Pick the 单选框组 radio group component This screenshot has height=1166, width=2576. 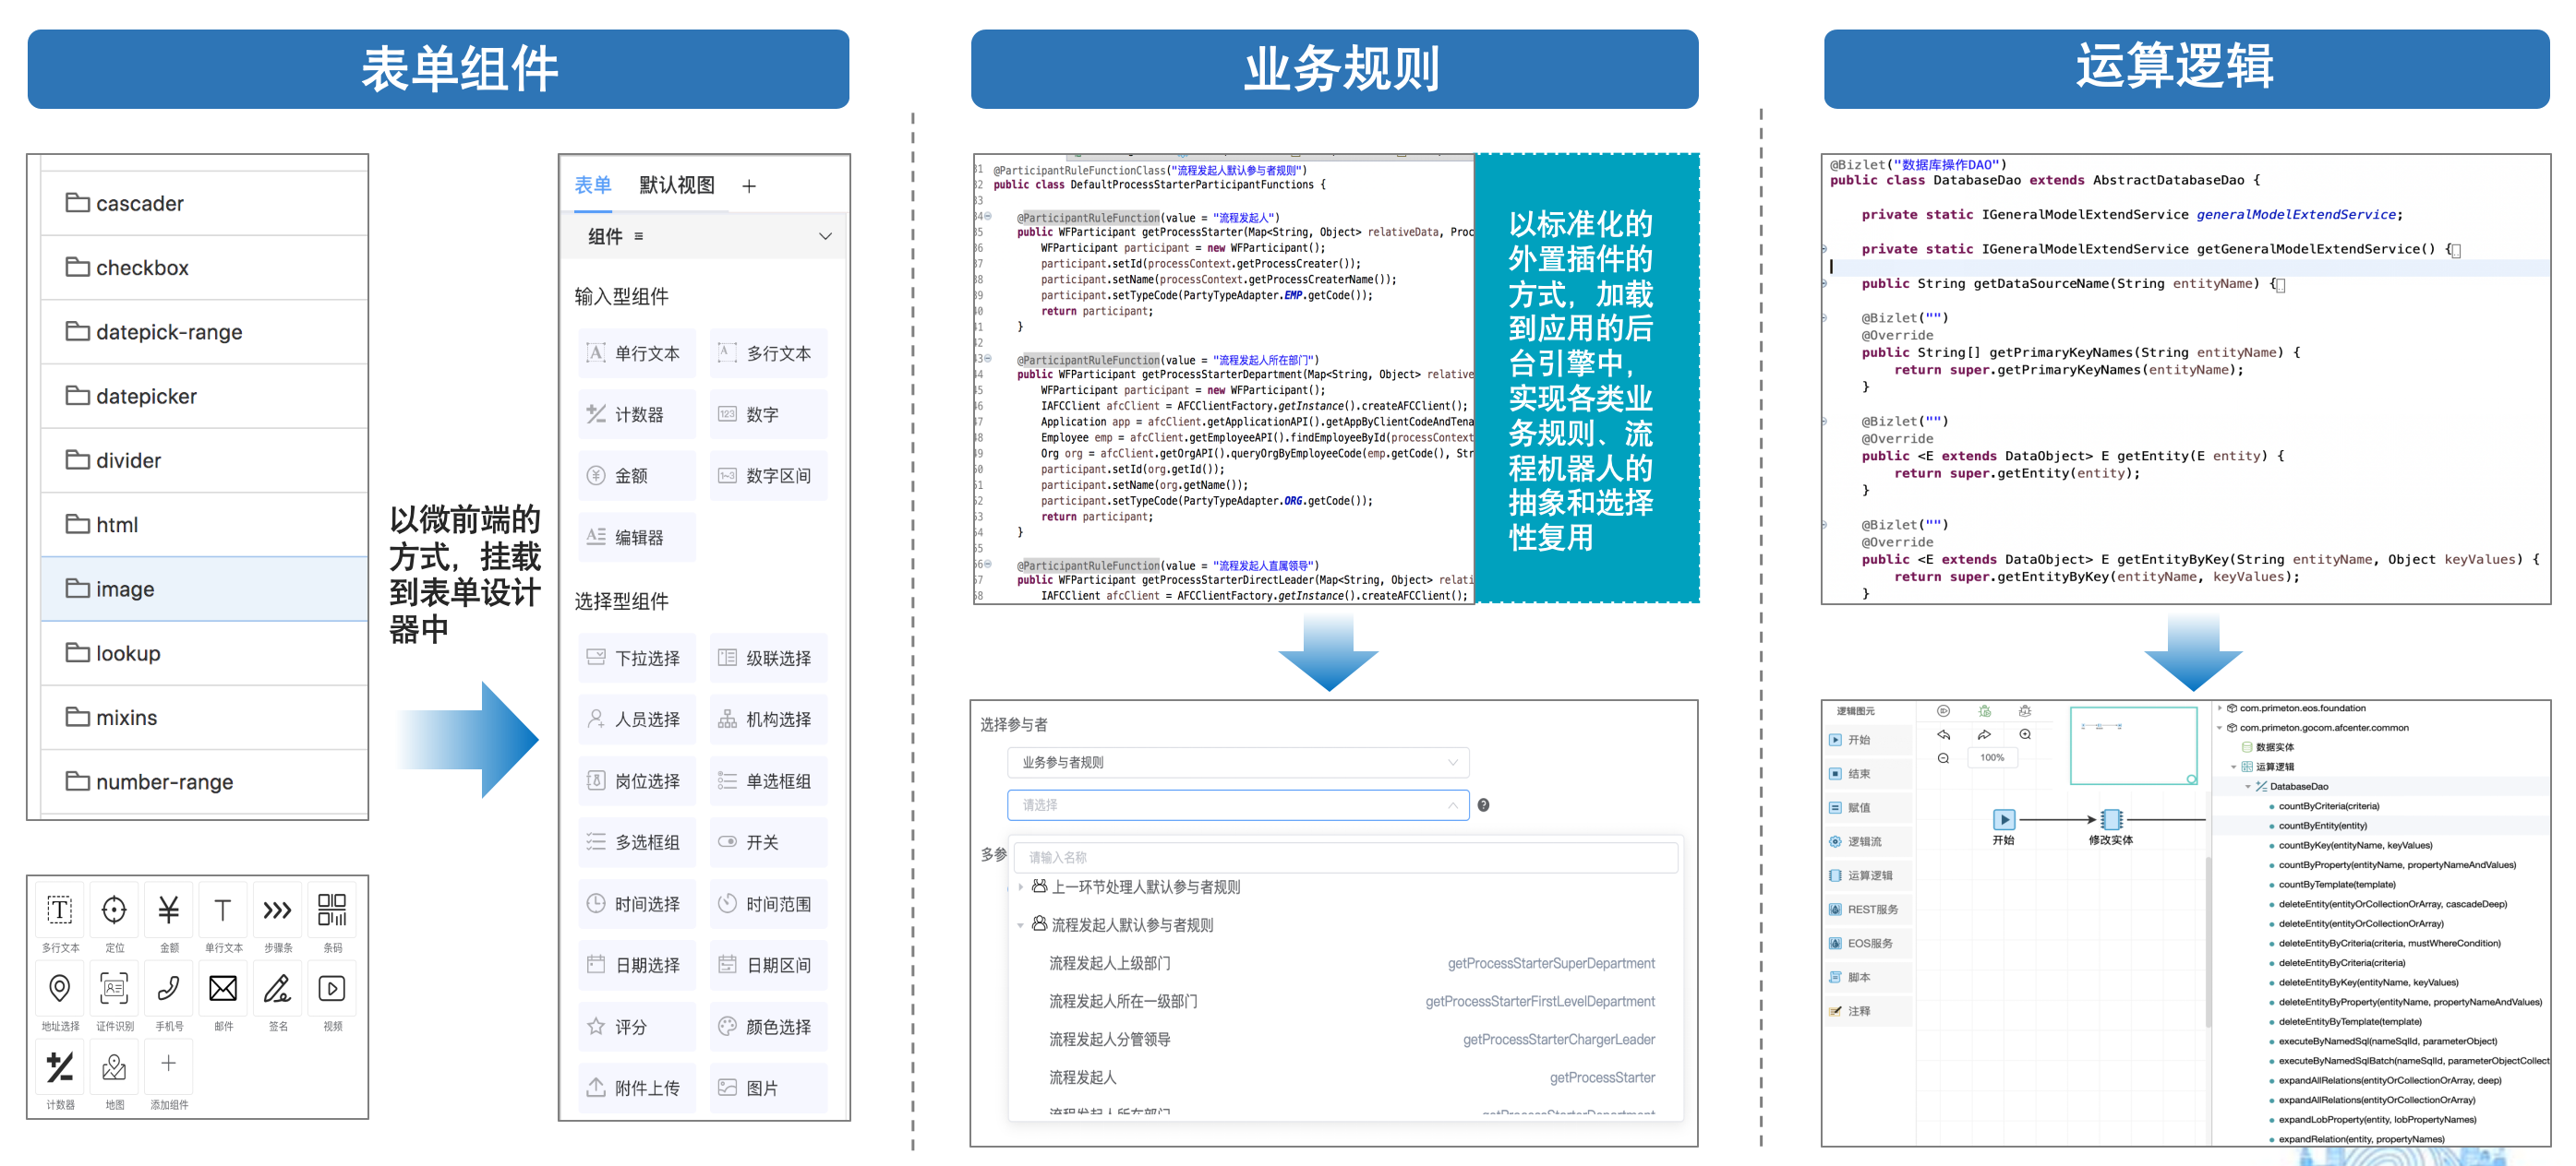click(x=768, y=780)
